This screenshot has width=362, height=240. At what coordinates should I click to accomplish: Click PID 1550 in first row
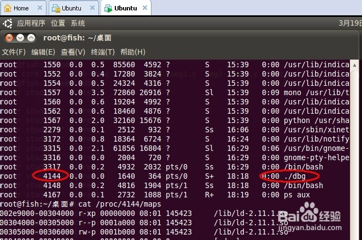coord(52,65)
